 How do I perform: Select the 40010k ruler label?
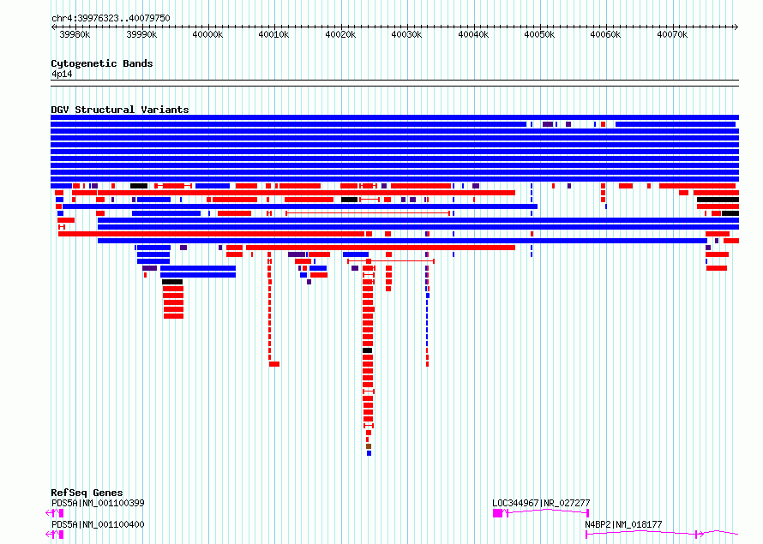[274, 35]
